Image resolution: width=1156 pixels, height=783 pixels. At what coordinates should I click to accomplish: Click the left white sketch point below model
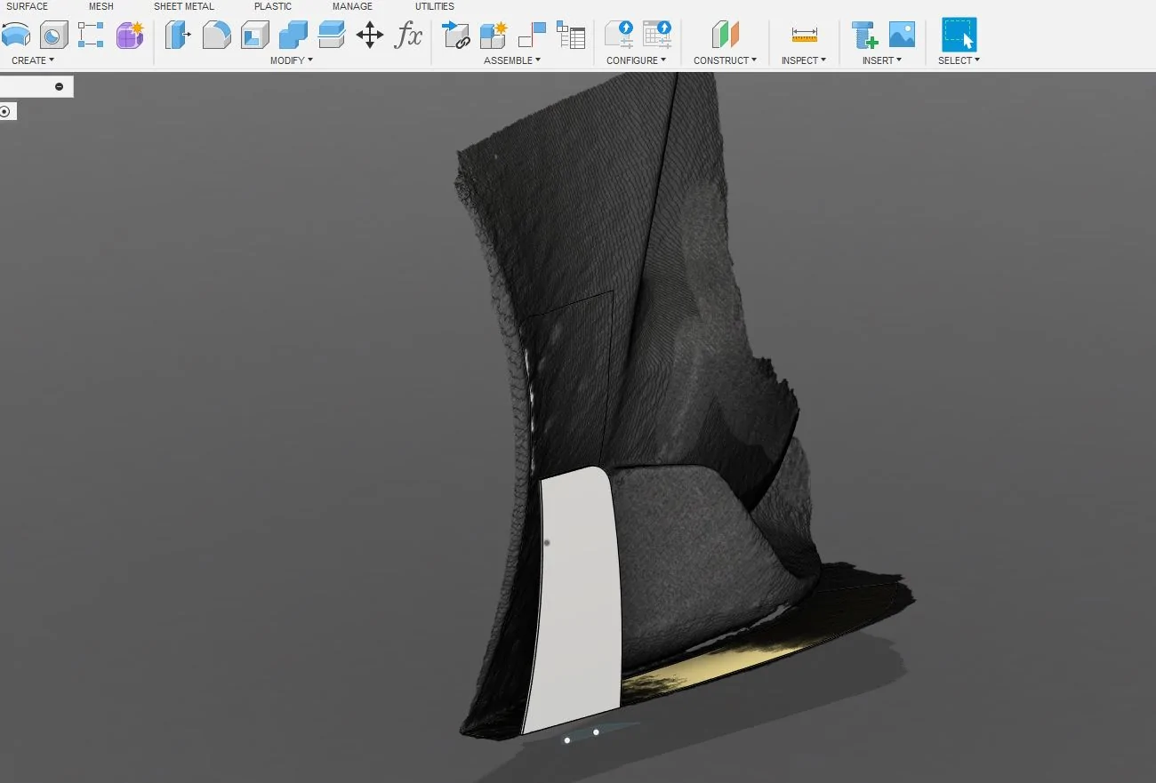click(567, 740)
